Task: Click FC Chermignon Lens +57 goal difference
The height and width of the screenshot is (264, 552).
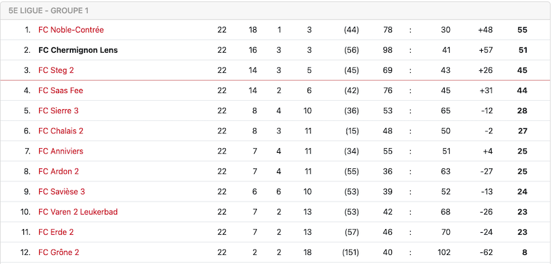Action: [484, 50]
